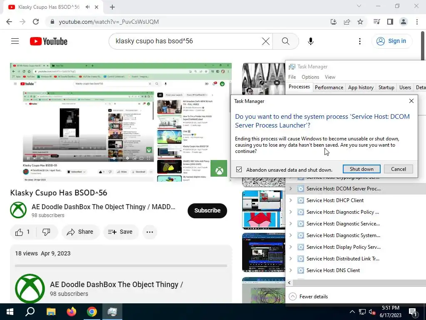Switch to App history tab
Viewport: 426px width, 320px height.
click(361, 87)
